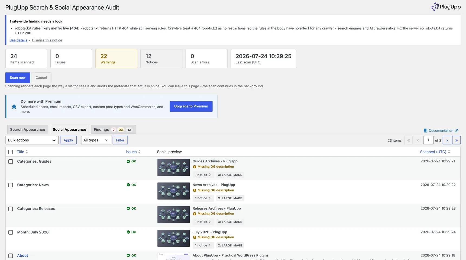Image resolution: width=466 pixels, height=260 pixels.
Task: Check the Month: July 2026 row checkbox
Action: pos(11,232)
